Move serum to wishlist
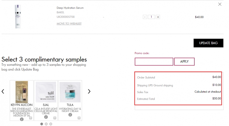This screenshot has width=229, height=126. pos(69,24)
